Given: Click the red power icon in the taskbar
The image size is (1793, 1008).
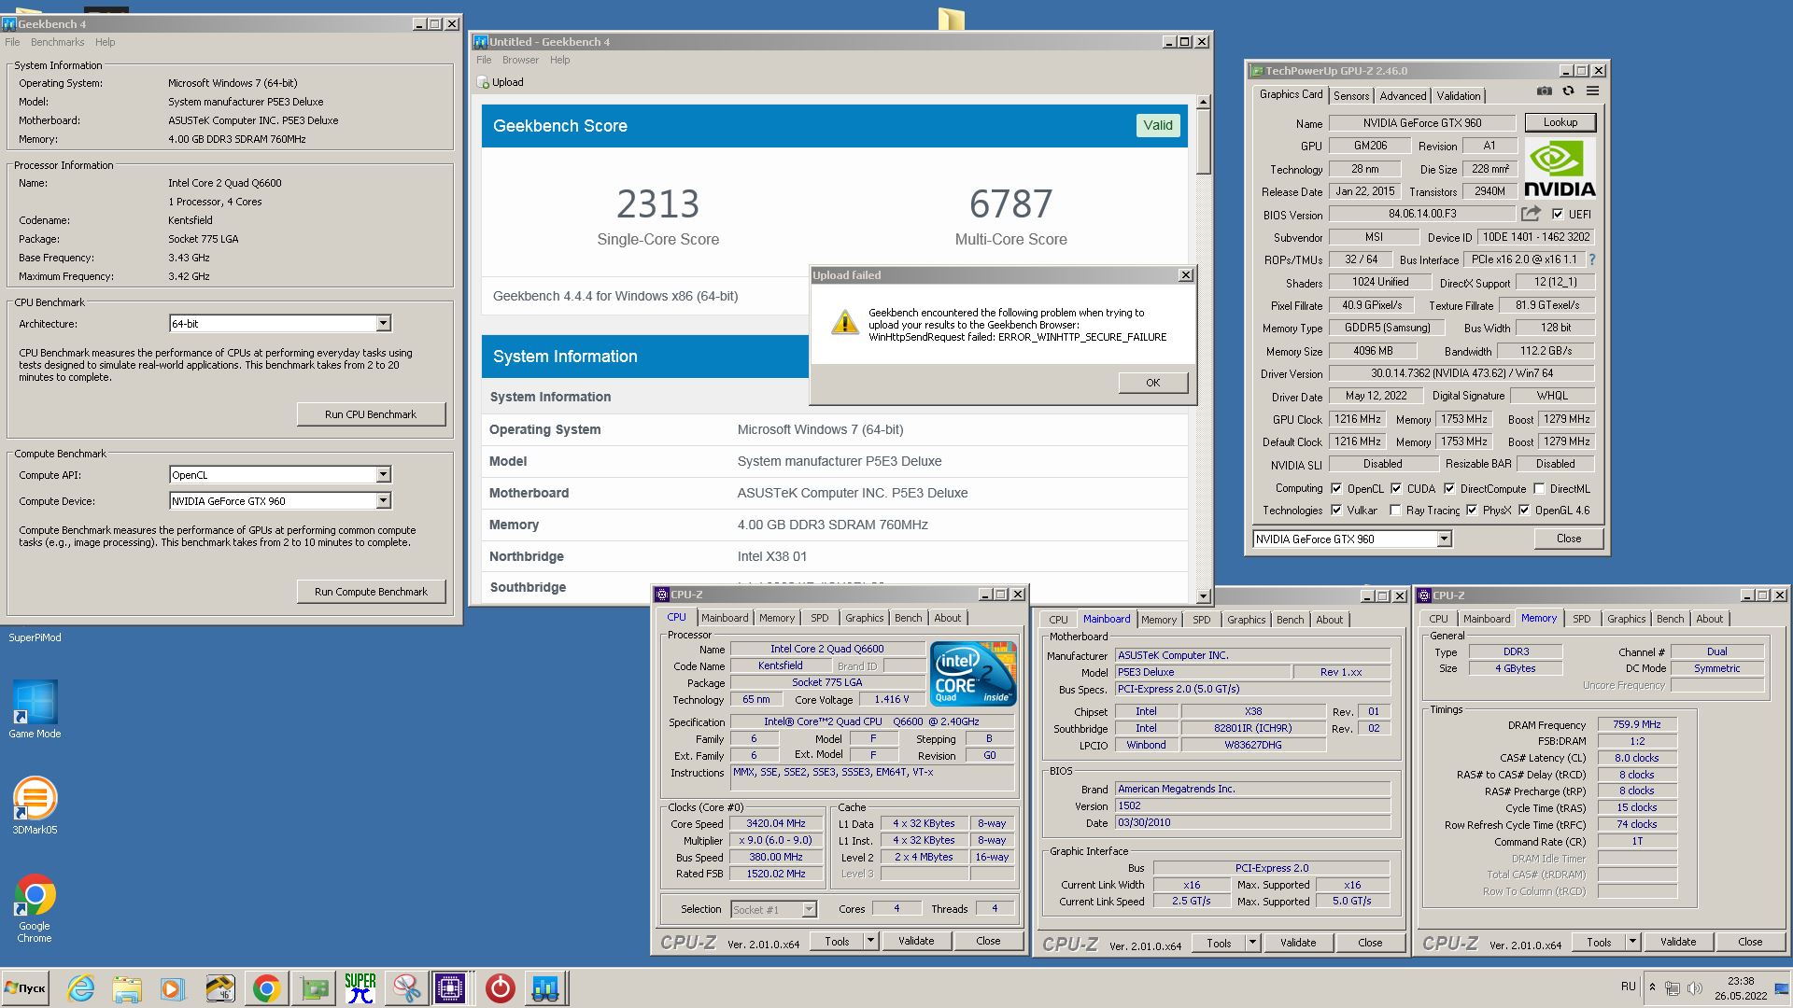Looking at the screenshot, I should [x=500, y=988].
